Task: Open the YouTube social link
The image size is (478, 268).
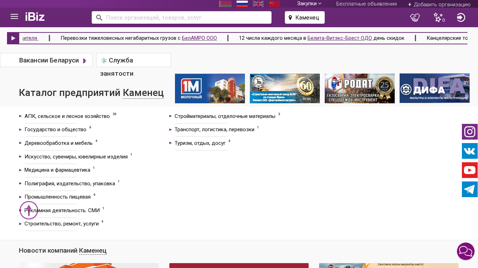Action: (x=470, y=170)
